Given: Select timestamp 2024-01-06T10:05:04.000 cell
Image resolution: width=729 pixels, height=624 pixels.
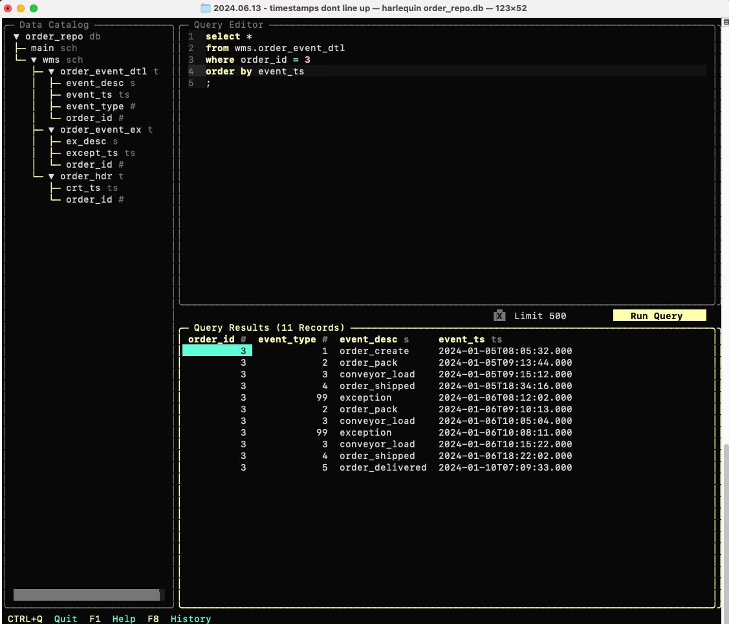Looking at the screenshot, I should point(505,421).
